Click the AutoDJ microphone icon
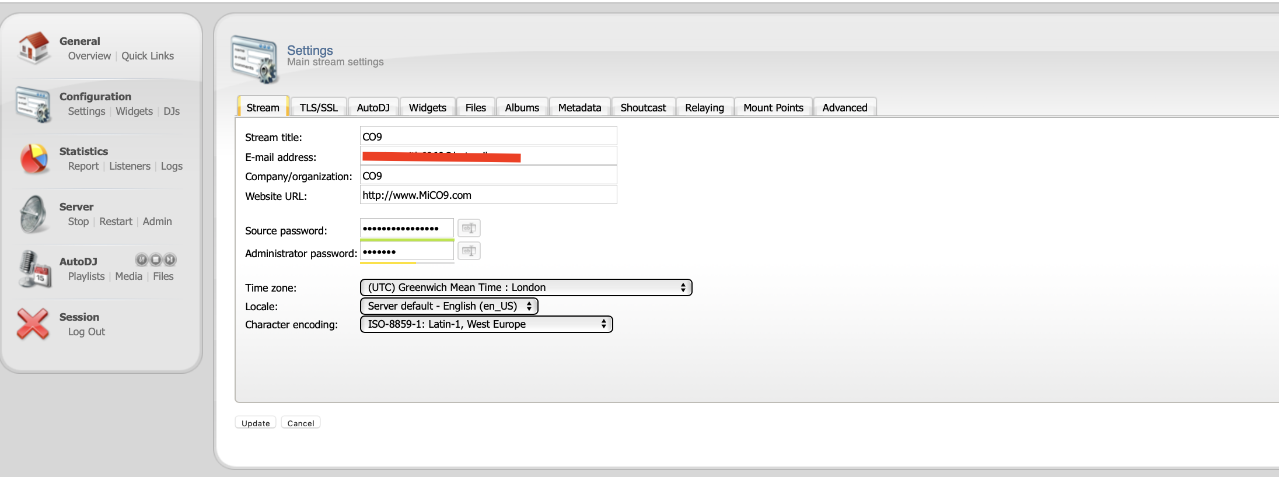Viewport: 1279px width, 477px height. (34, 269)
